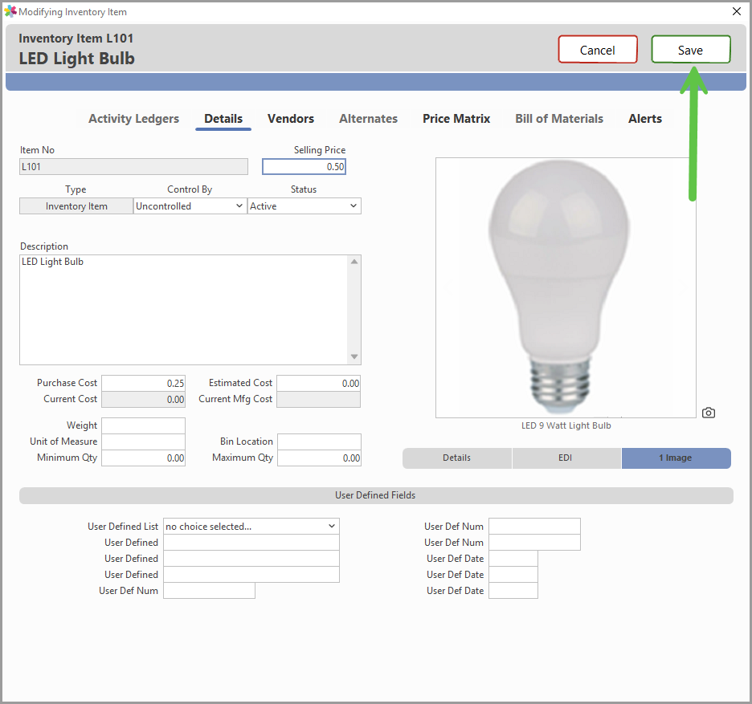This screenshot has width=752, height=704.
Task: Click the Bin Location field
Action: point(320,442)
